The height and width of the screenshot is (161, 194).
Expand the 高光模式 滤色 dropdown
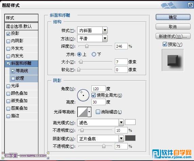[x=100, y=123]
